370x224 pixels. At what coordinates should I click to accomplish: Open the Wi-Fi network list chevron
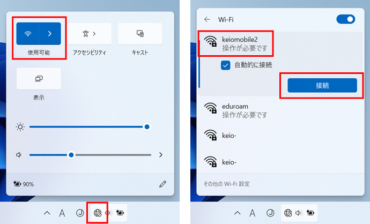pyautogui.click(x=50, y=34)
